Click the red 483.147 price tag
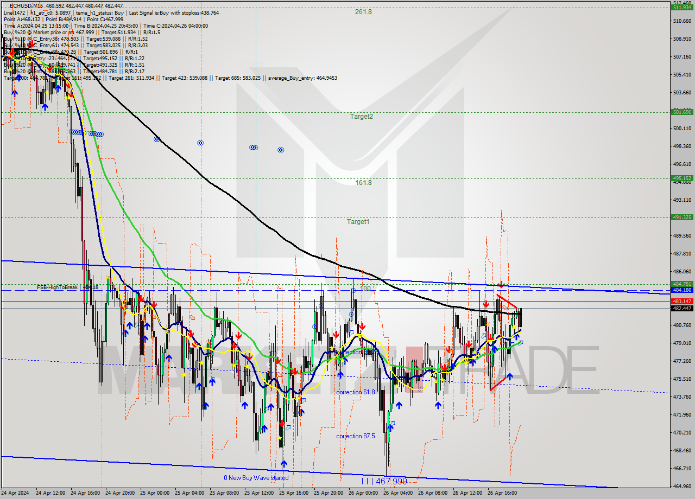Screen dimensions: 695x499 [x=682, y=301]
